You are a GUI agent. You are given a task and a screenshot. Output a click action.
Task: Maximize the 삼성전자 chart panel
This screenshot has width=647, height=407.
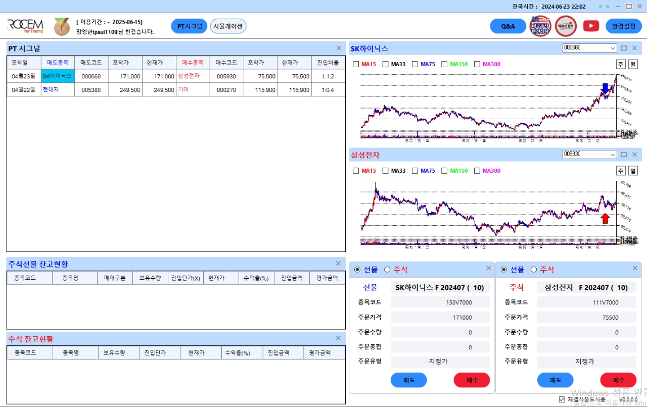click(624, 155)
